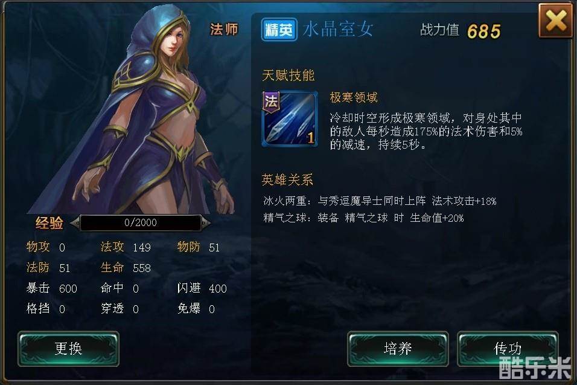Click the 极寒领域 skill title

tap(354, 98)
